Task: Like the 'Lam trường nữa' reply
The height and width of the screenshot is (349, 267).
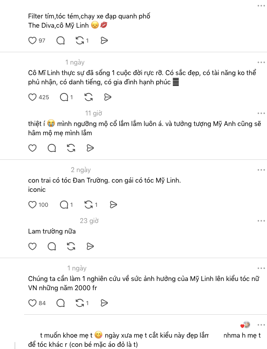Action: coord(32,246)
